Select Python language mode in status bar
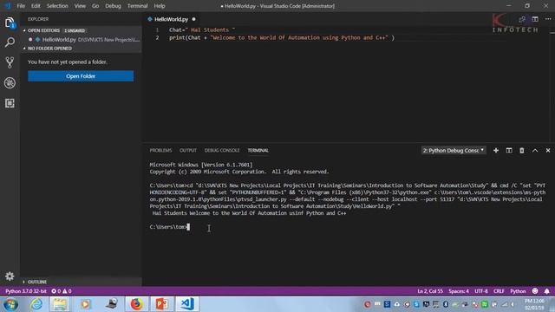555x312 pixels. [518, 291]
